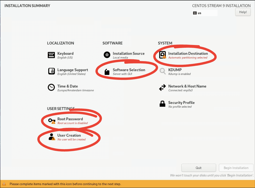255x188 pixels.
Task: Open the User Creation person icon
Action: (52, 137)
